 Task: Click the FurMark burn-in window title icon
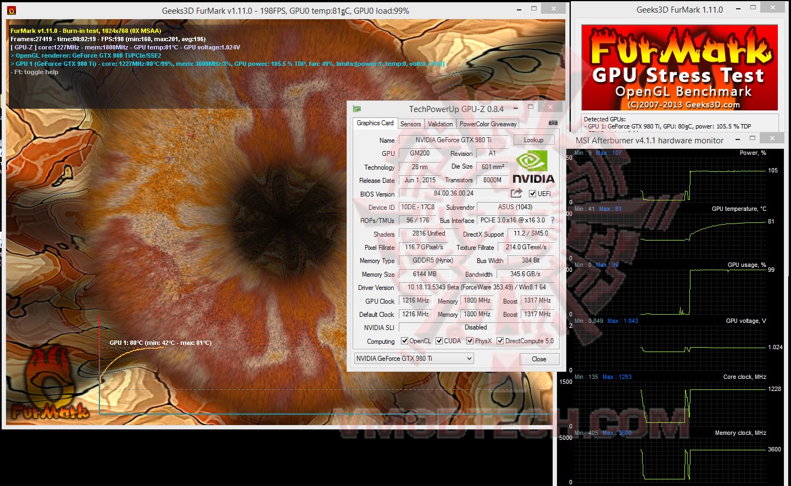12,10
